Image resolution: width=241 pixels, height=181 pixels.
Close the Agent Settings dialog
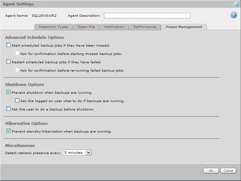coord(237,4)
